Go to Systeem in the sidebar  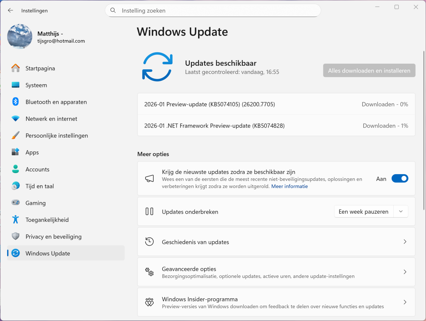click(x=36, y=85)
